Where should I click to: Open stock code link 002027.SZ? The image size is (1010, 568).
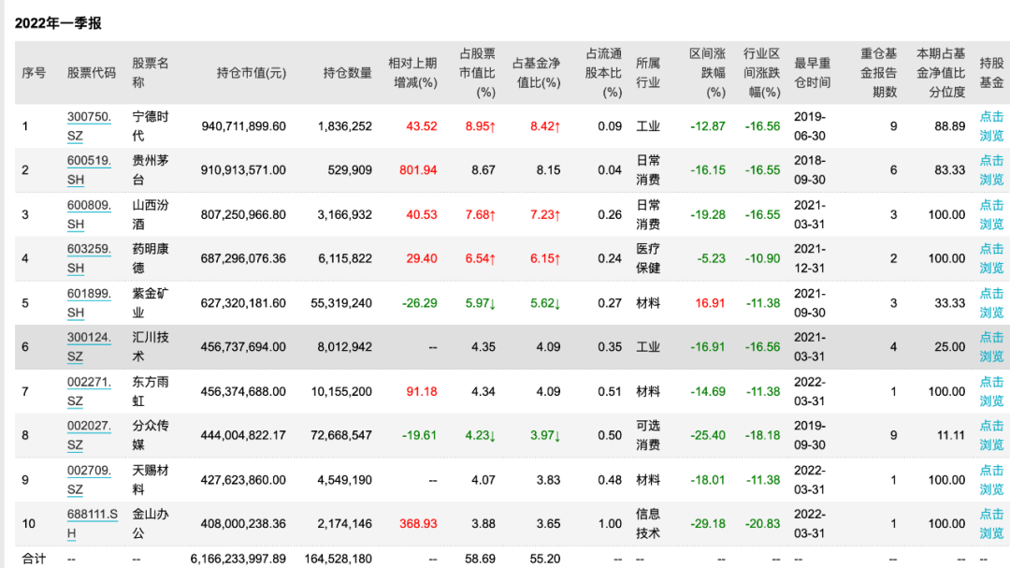click(89, 435)
